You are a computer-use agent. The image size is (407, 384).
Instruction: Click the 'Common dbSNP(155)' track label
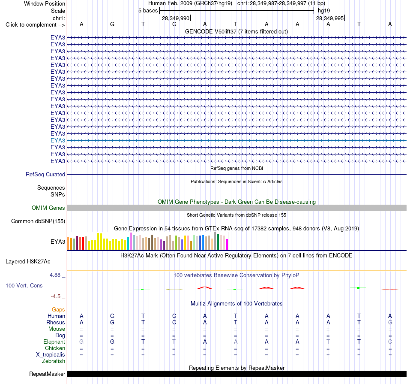pos(38,221)
